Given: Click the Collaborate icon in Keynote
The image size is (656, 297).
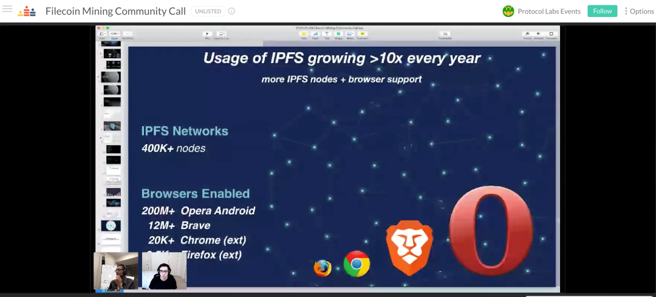Looking at the screenshot, I should pos(445,35).
